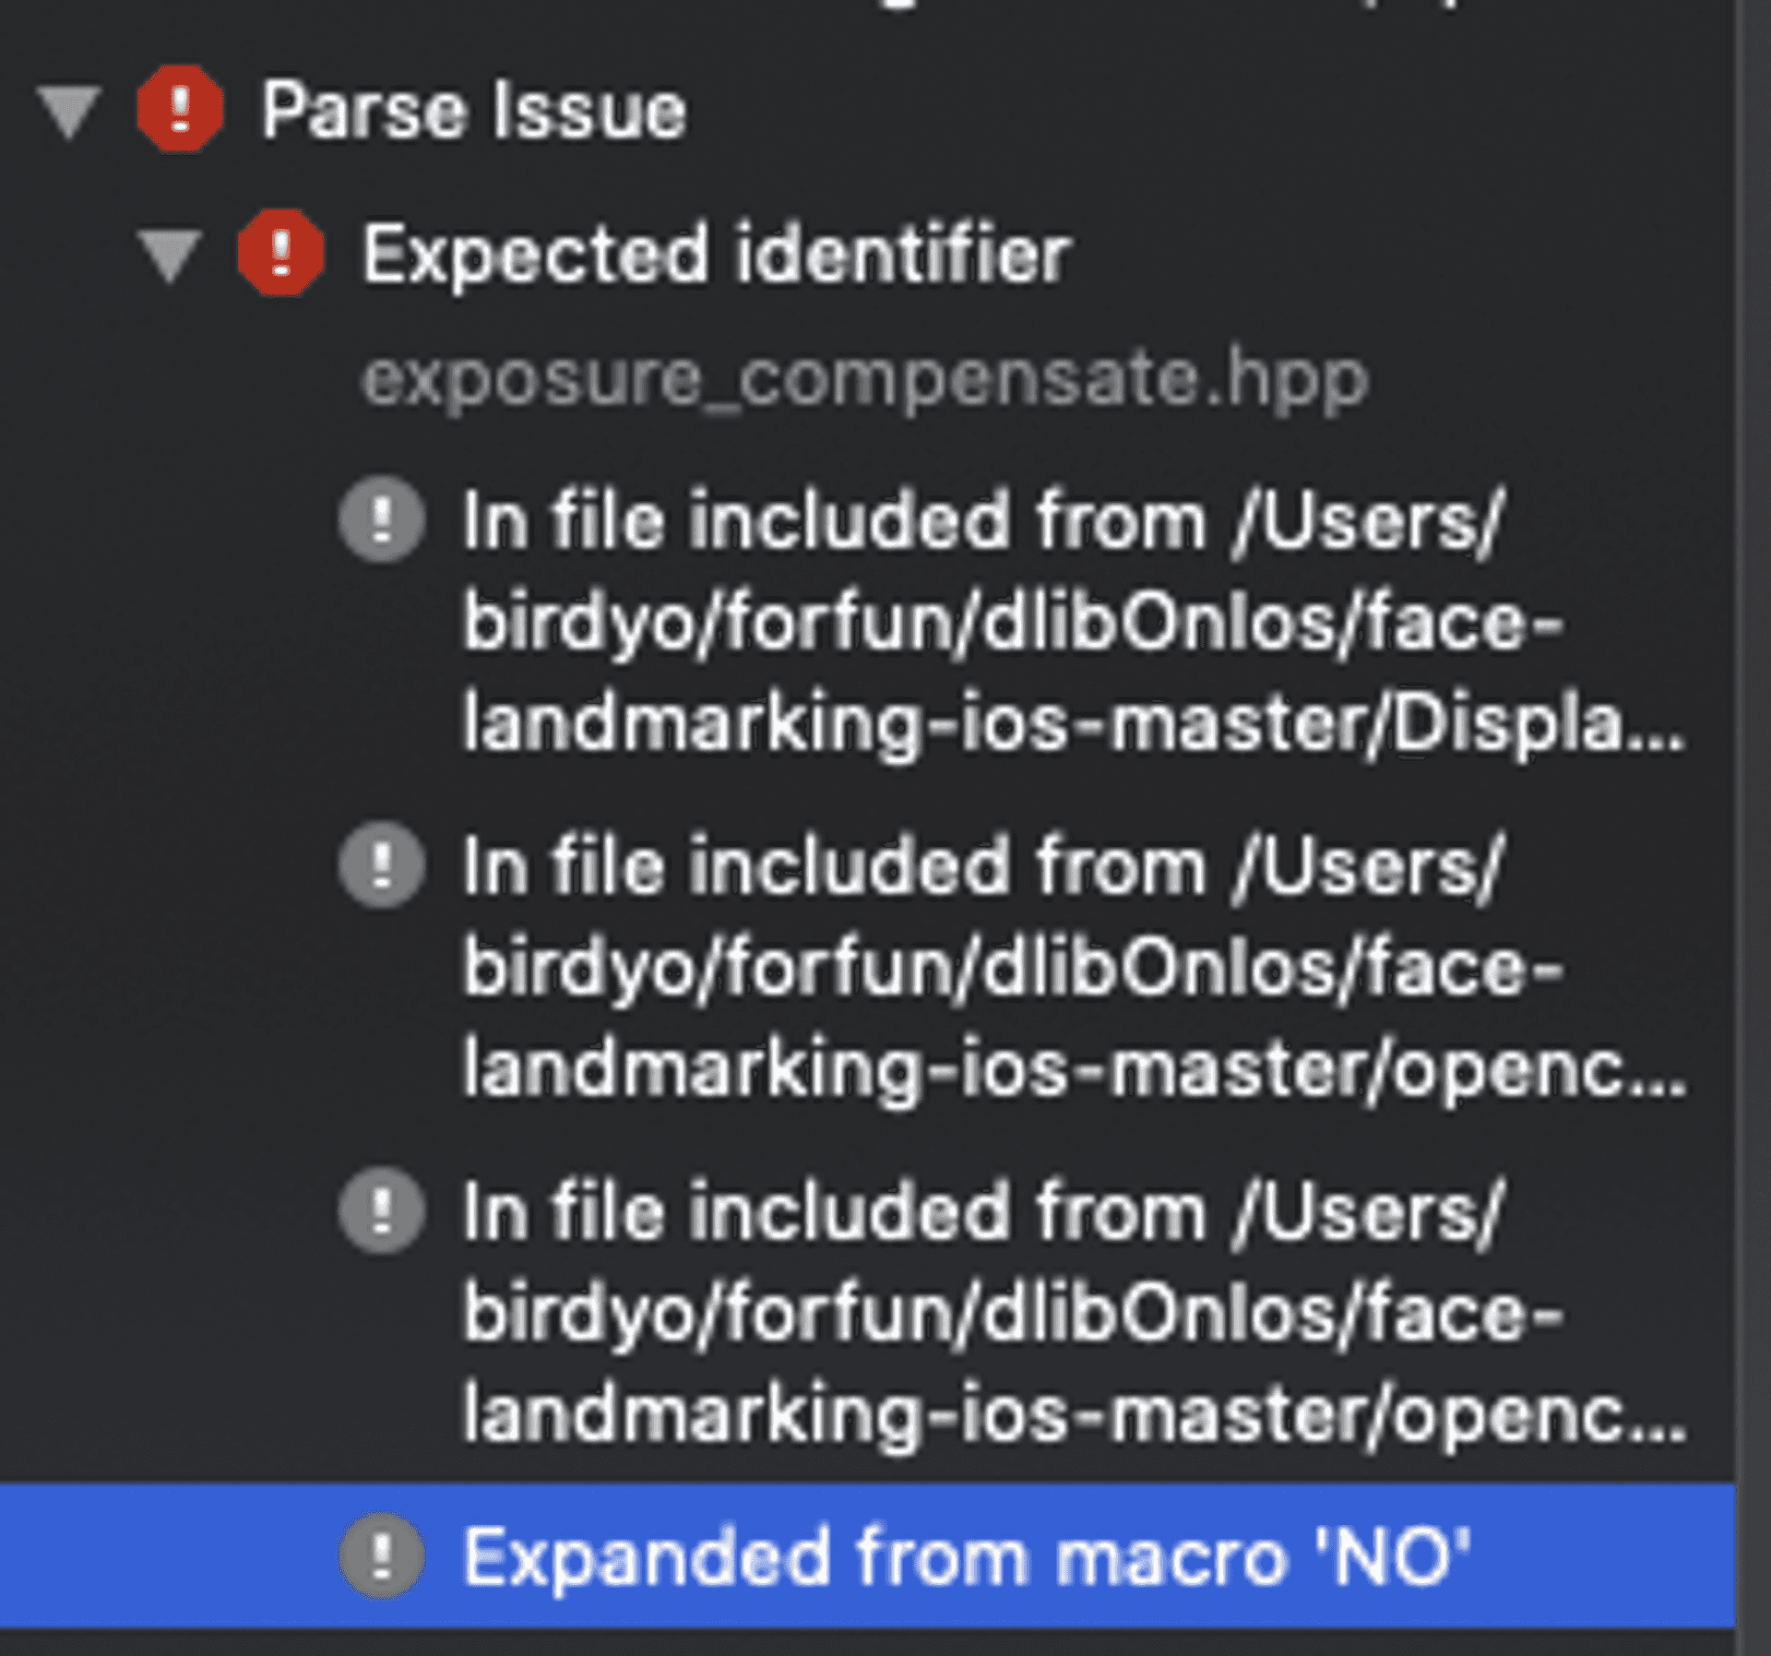The width and height of the screenshot is (1771, 1656).
Task: Click the warning circle above the highlighted row
Action: 381,1210
